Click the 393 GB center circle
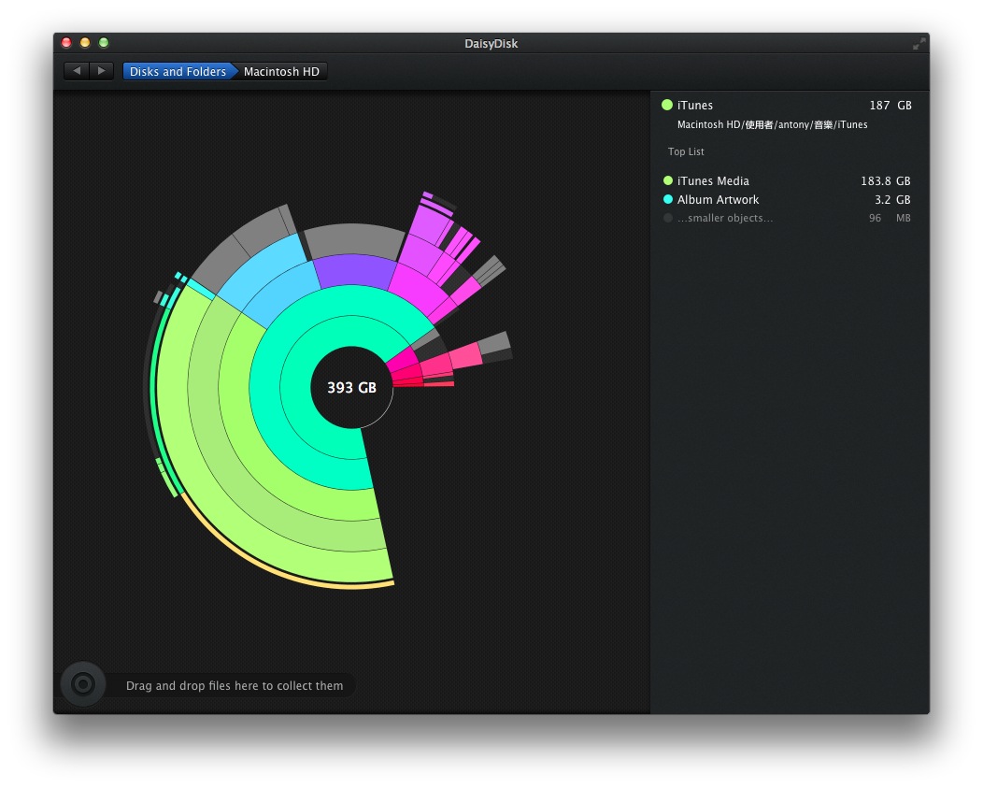Image resolution: width=983 pixels, height=788 pixels. 351,387
